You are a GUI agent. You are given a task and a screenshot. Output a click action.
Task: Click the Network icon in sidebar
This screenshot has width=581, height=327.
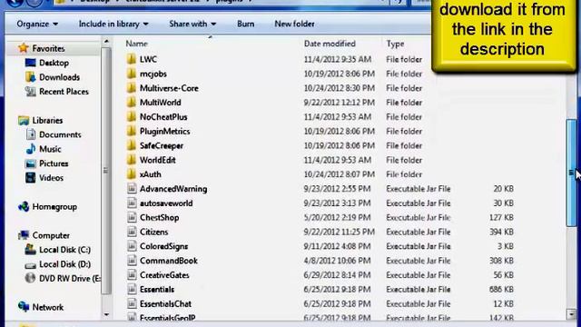[24, 307]
